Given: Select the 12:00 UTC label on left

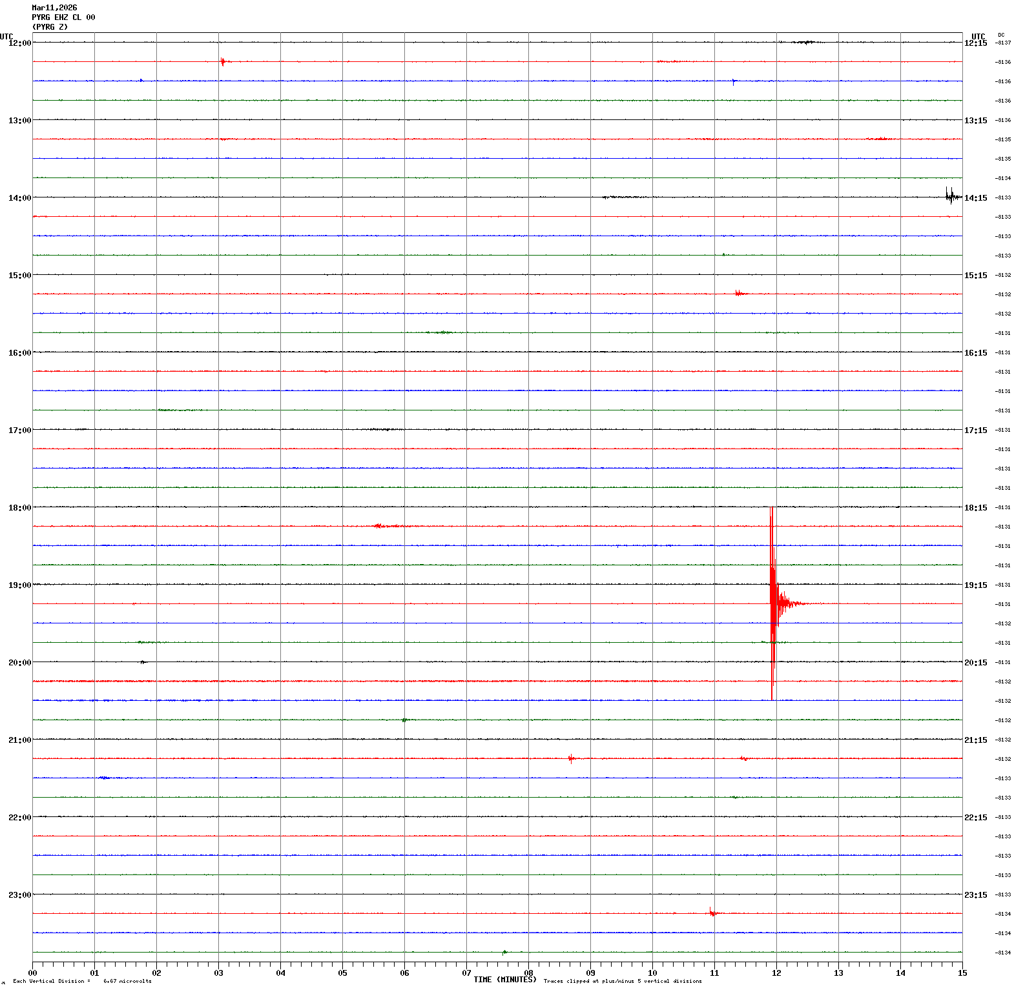Looking at the screenshot, I should (19, 43).
